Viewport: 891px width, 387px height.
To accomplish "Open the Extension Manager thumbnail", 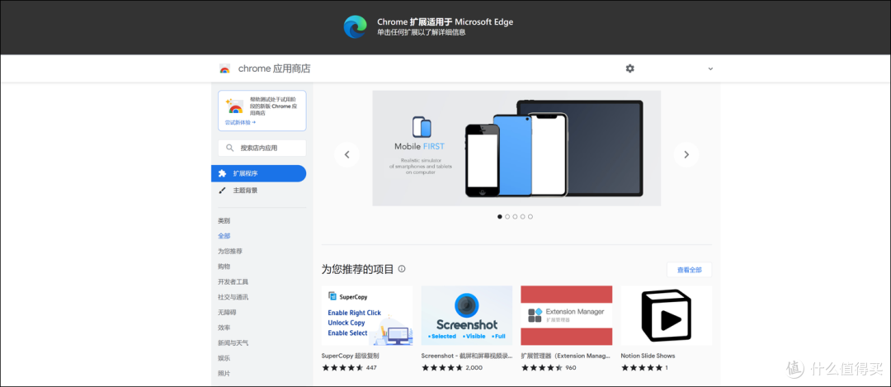I will point(567,315).
